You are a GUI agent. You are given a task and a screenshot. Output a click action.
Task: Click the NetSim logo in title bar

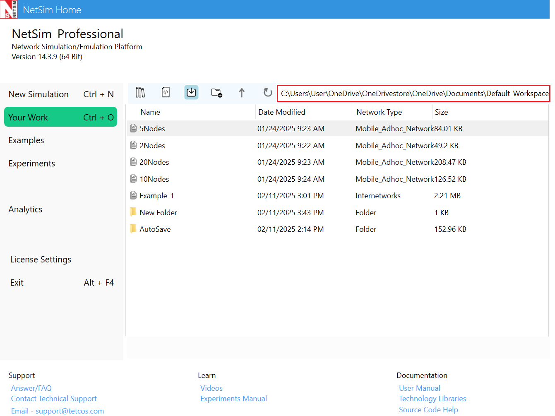[x=9, y=9]
